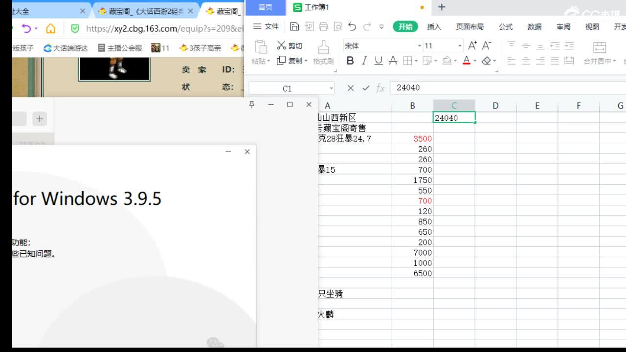Toggle Distributed alignment icon
Image resolution: width=626 pixels, height=352 pixels.
point(569,61)
